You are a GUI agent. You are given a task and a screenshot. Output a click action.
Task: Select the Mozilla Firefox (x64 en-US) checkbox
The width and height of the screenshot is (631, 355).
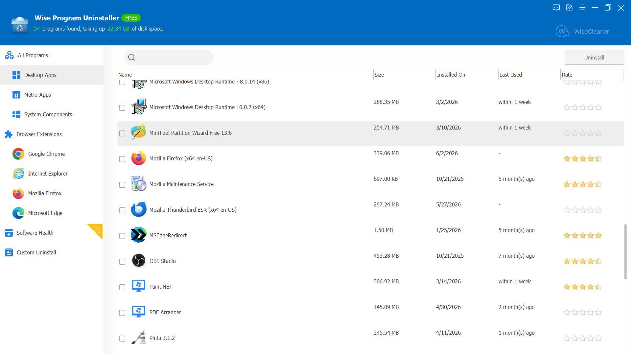click(x=122, y=159)
